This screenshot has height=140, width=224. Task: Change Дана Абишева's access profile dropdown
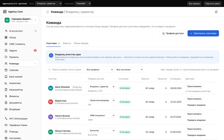tap(101, 86)
